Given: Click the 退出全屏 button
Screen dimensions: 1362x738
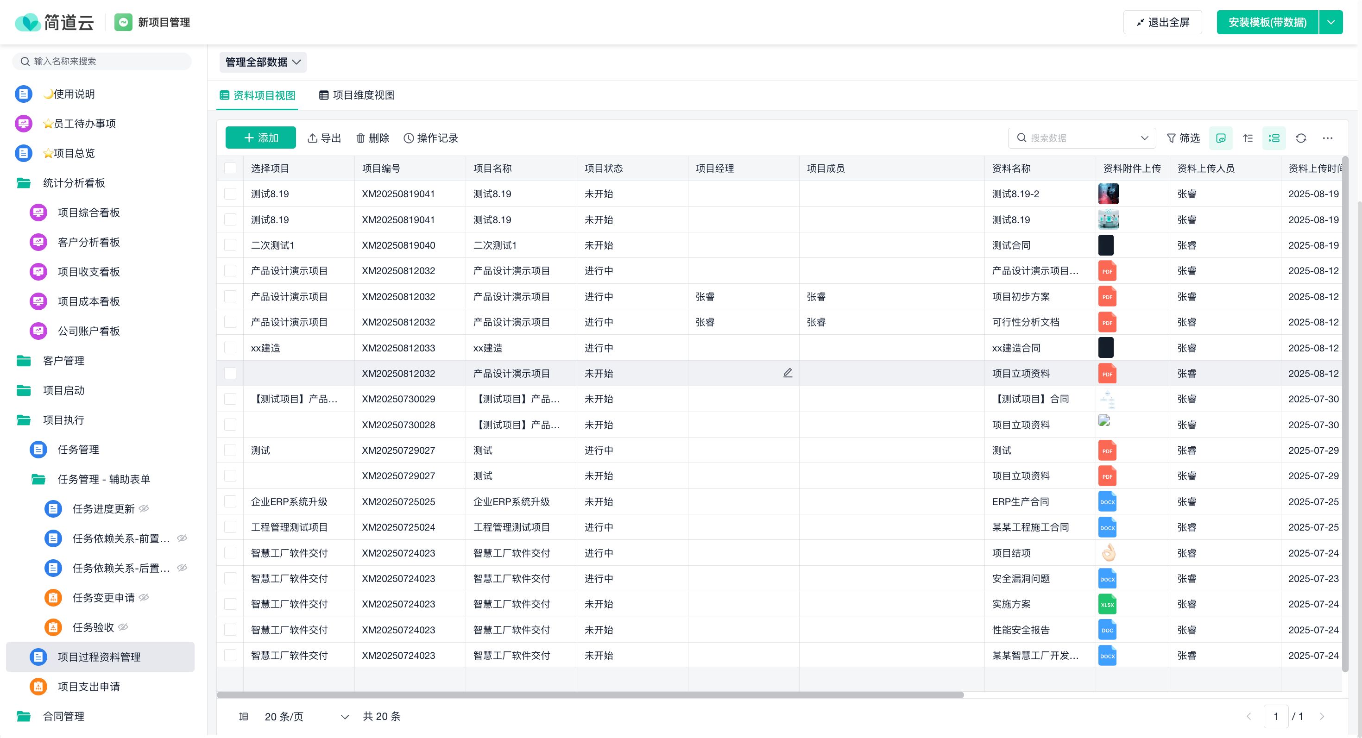Looking at the screenshot, I should point(1162,22).
